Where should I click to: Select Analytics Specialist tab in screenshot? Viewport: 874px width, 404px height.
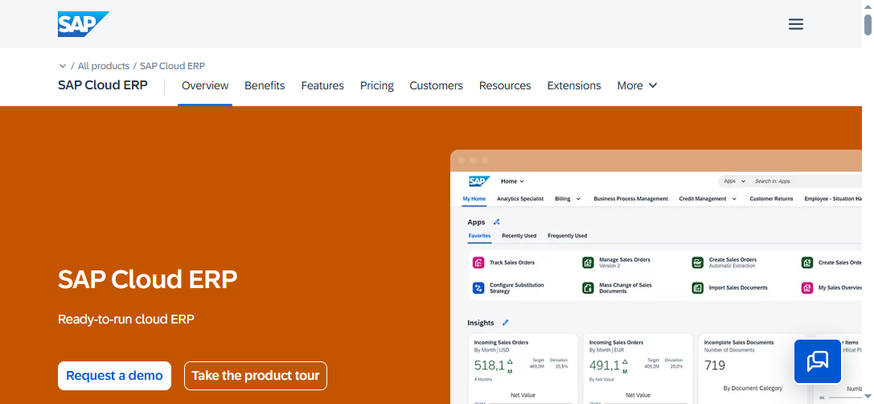(x=520, y=199)
